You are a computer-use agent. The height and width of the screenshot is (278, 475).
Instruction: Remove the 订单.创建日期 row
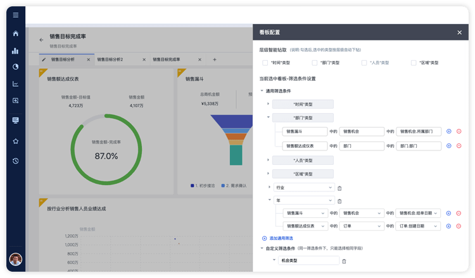459,226
